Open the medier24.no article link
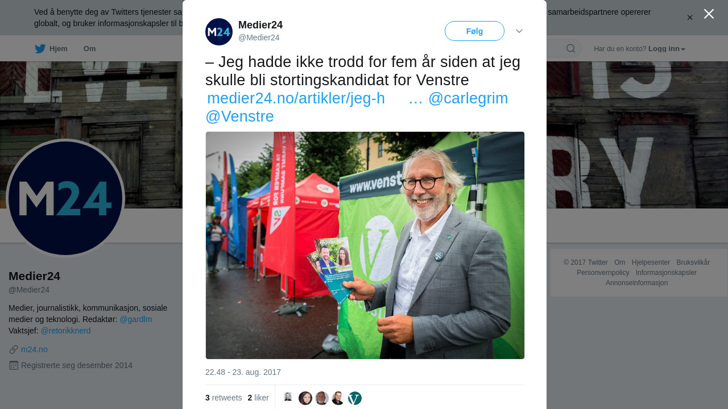This screenshot has height=409, width=728. pos(296,98)
